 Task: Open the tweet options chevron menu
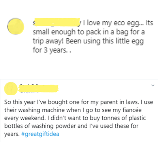[x=153, y=85]
